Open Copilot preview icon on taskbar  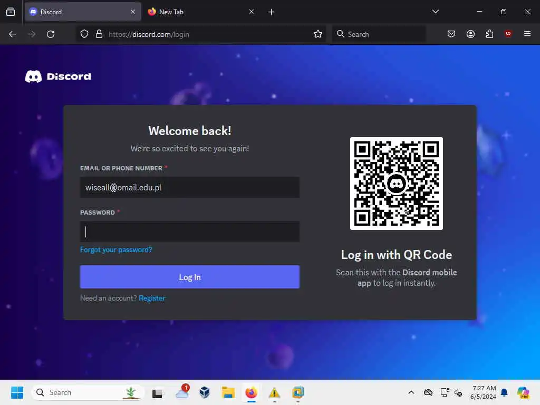(523, 392)
